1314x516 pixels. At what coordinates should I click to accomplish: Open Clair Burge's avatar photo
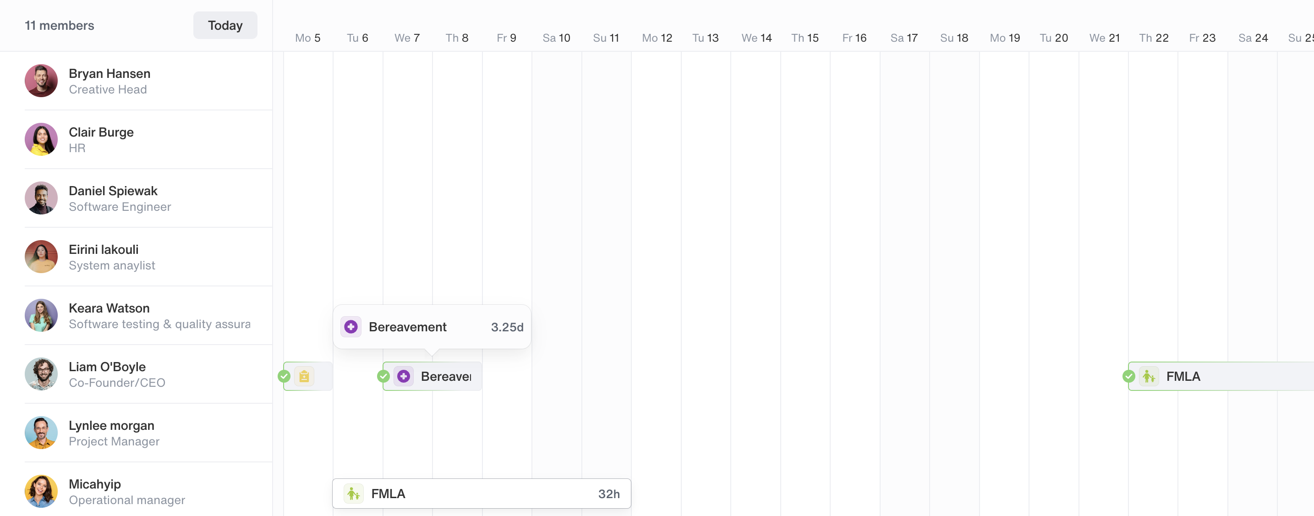[41, 139]
